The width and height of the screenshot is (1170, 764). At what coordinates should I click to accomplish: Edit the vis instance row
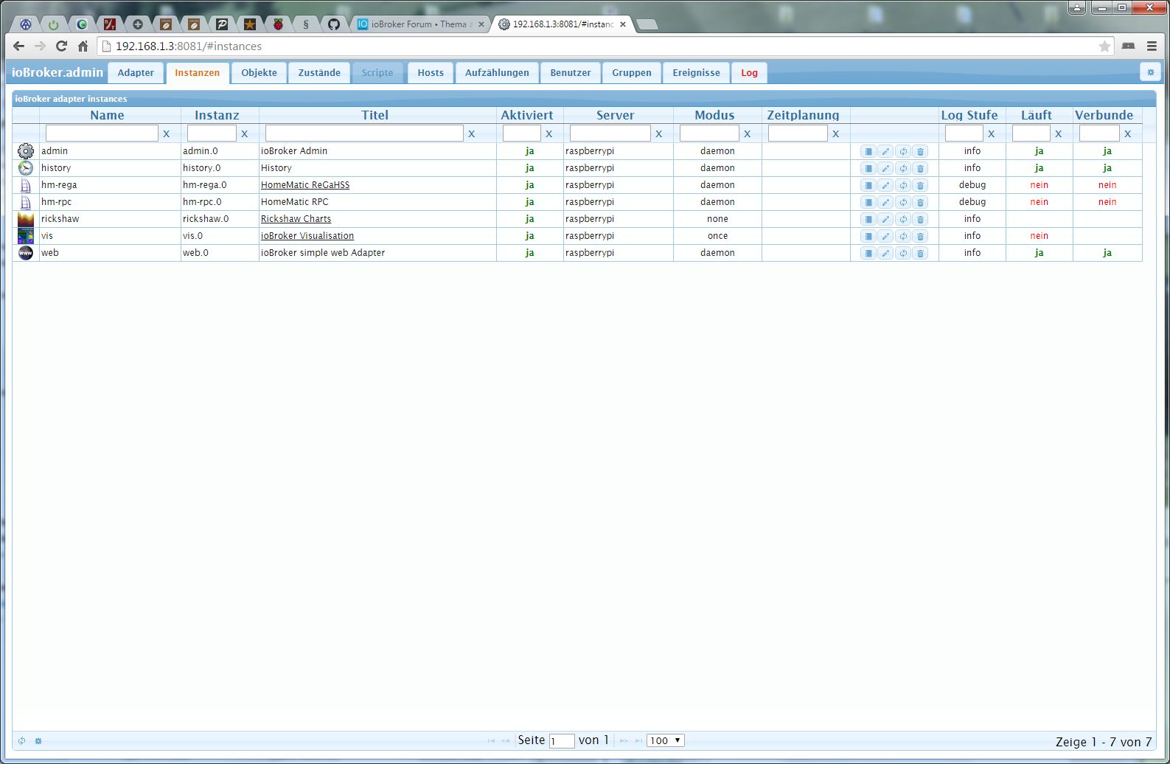click(x=885, y=236)
